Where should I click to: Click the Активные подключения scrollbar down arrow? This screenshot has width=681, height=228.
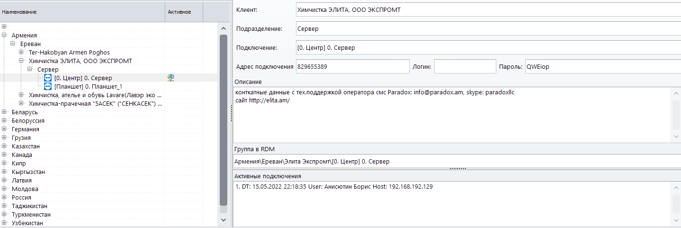(x=676, y=220)
